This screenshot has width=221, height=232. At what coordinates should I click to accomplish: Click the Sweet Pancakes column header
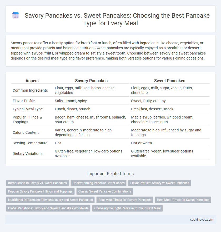click(169, 81)
